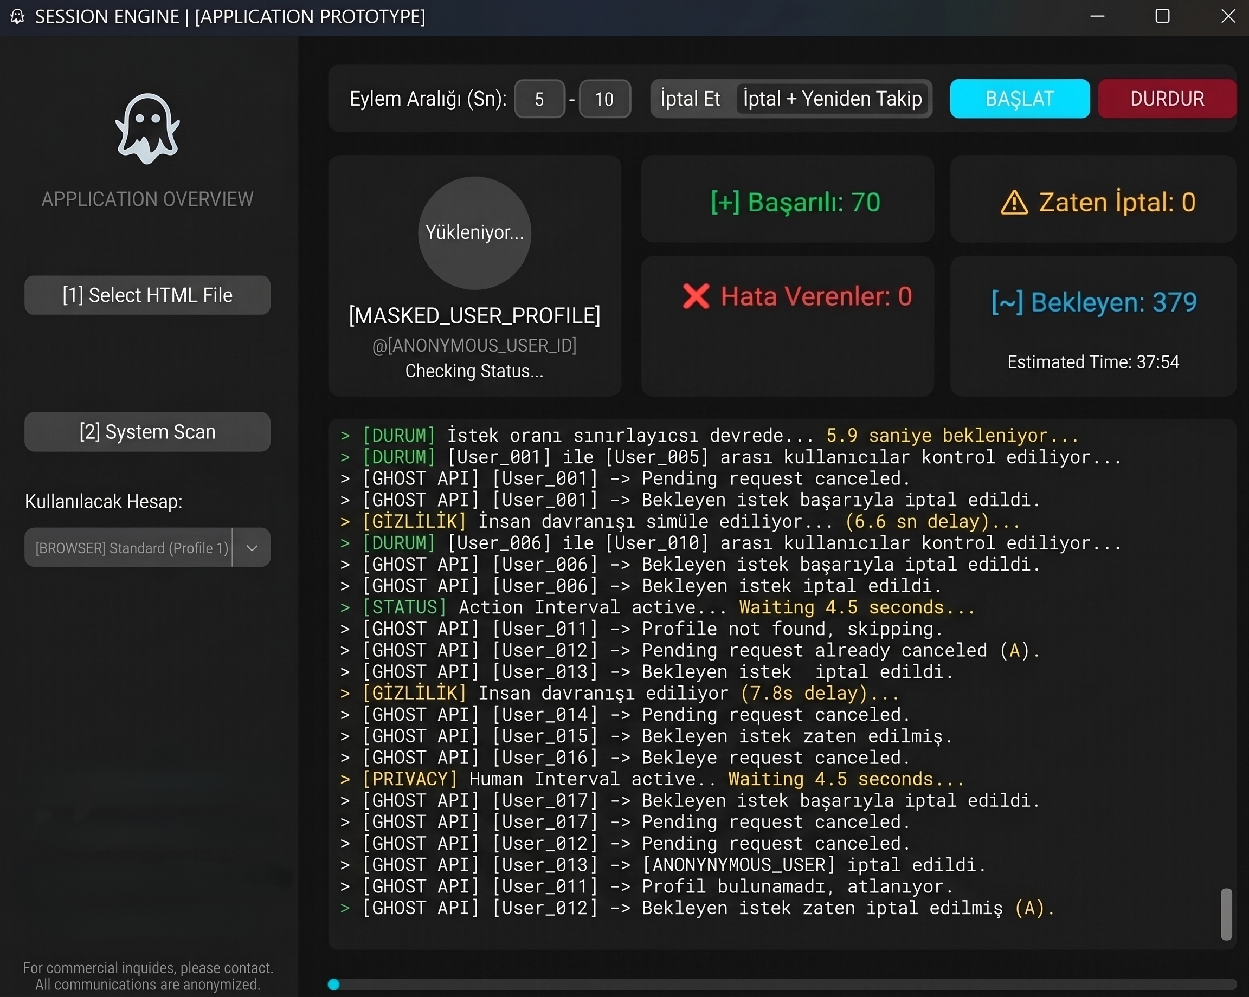The height and width of the screenshot is (997, 1249).
Task: Click log line 'User_011 Profil bulunamadı, atlanıyor'
Action: coord(647,886)
